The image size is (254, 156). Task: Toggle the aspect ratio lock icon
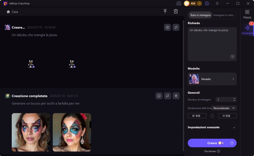click(x=212, y=116)
